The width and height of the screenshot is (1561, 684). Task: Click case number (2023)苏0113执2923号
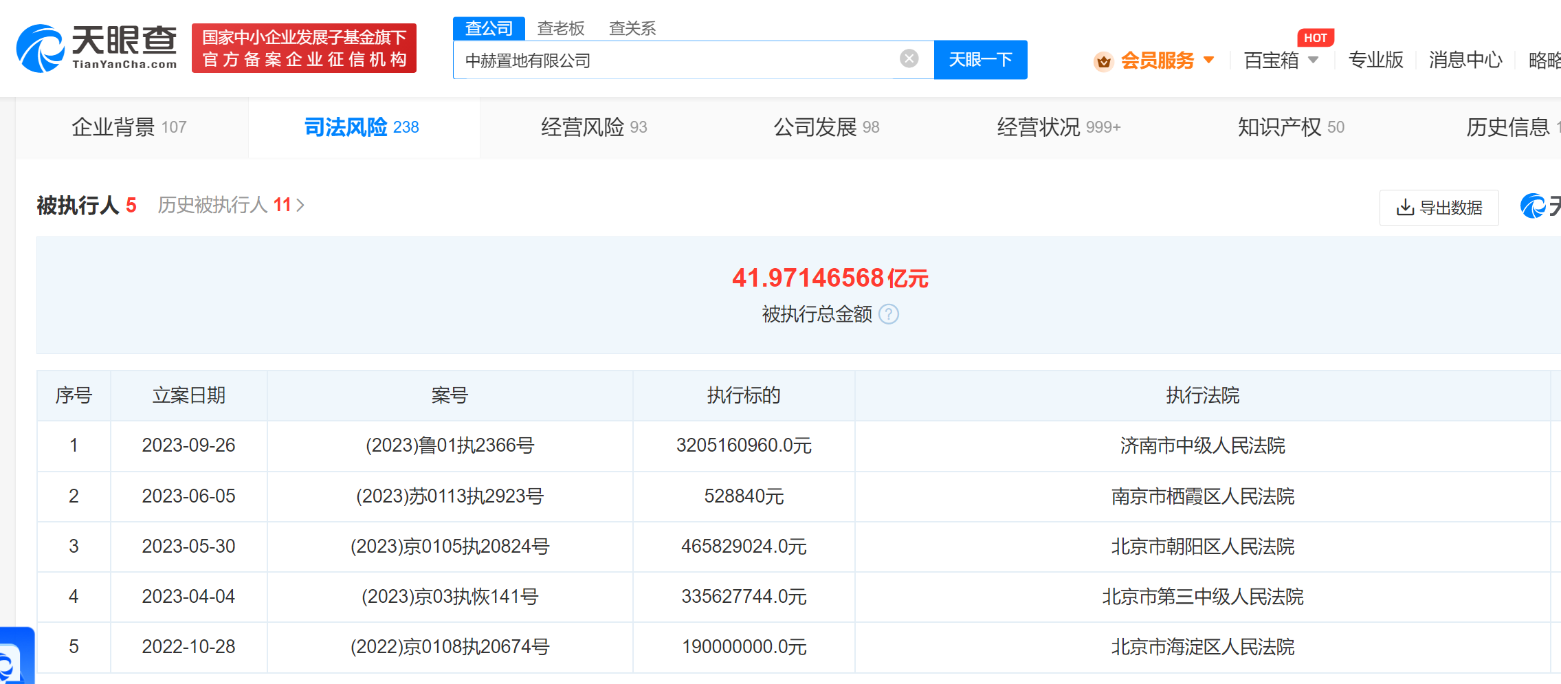(x=450, y=496)
